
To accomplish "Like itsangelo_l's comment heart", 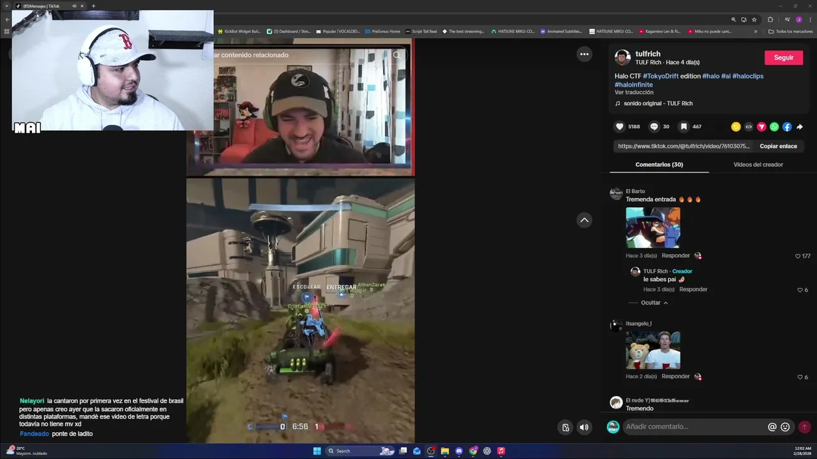I will pos(800,377).
